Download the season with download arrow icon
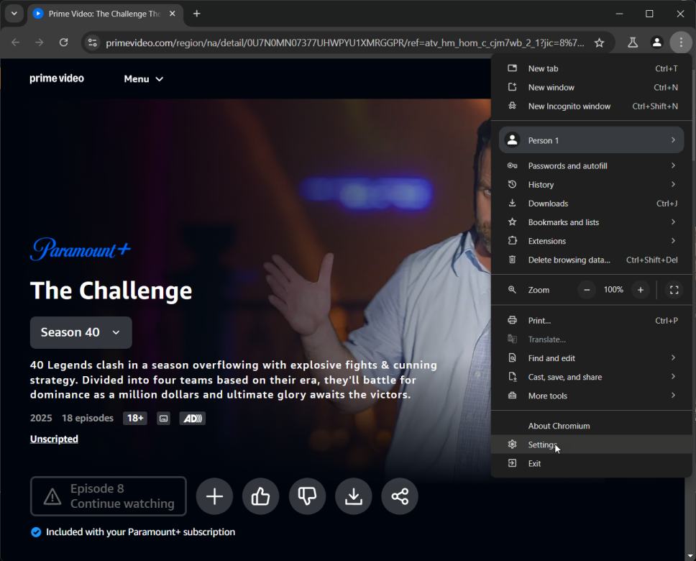The width and height of the screenshot is (696, 561). 353,496
